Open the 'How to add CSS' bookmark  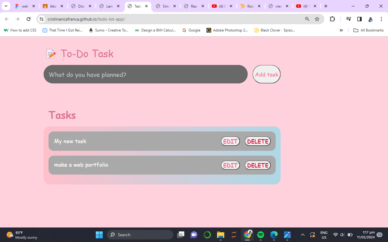point(20,30)
